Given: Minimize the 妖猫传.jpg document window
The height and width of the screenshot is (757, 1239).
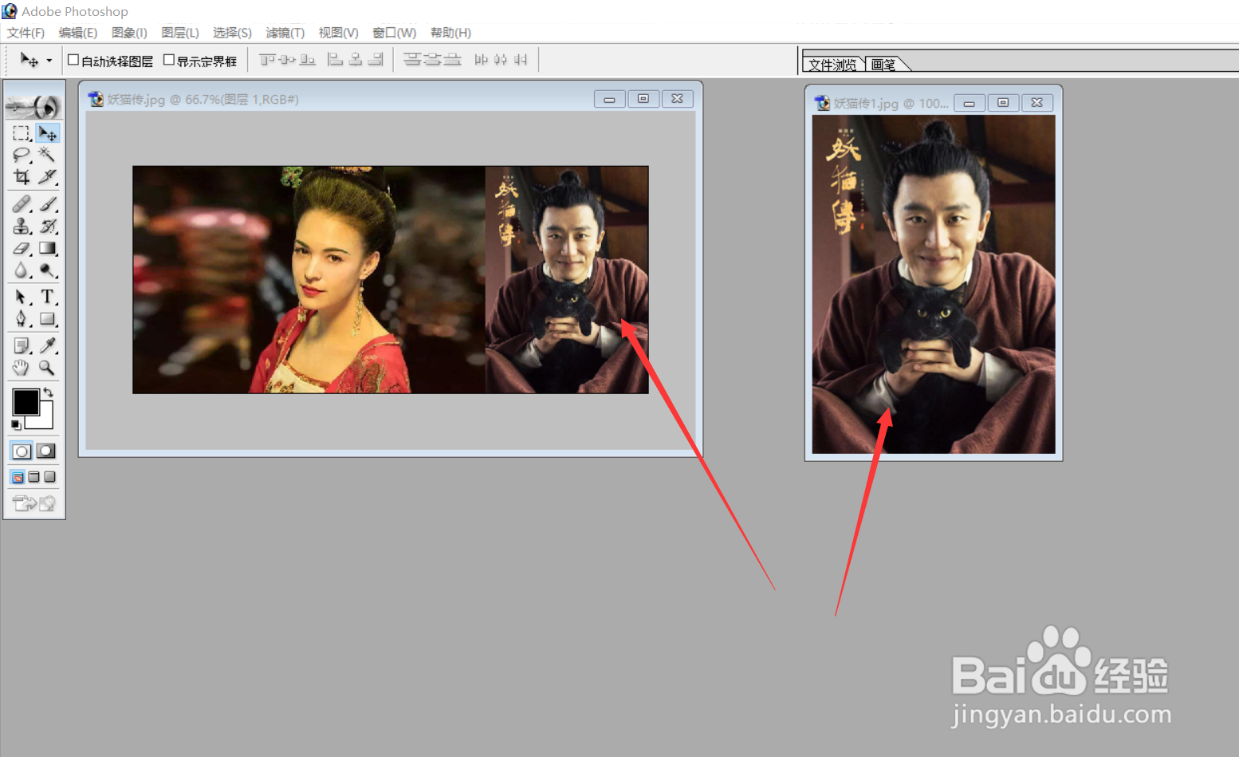Looking at the screenshot, I should point(609,99).
